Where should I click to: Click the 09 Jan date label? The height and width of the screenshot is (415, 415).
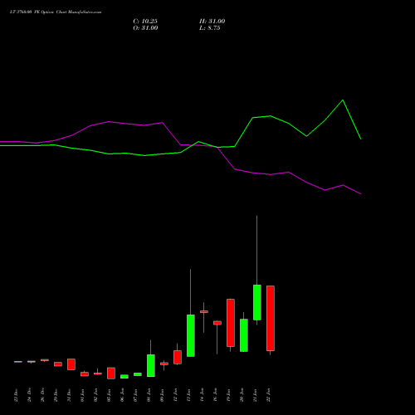(162, 395)
